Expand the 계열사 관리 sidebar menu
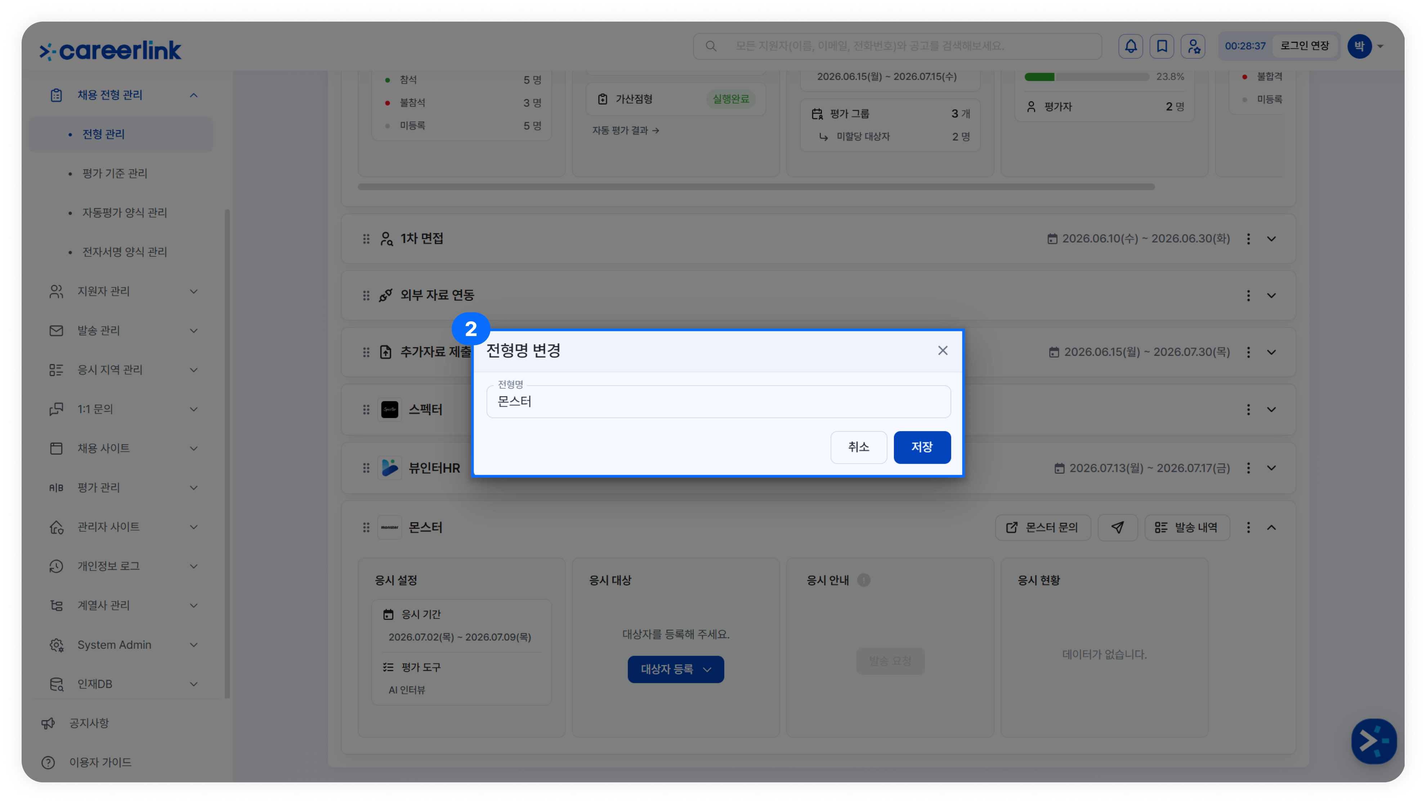The image size is (1427, 804). pyautogui.click(x=193, y=606)
